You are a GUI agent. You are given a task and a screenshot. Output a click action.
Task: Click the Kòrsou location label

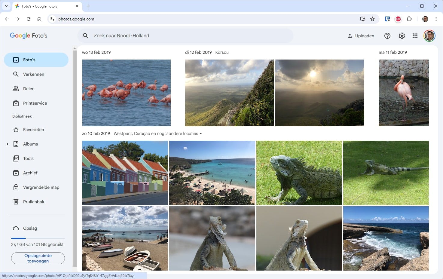pos(222,52)
